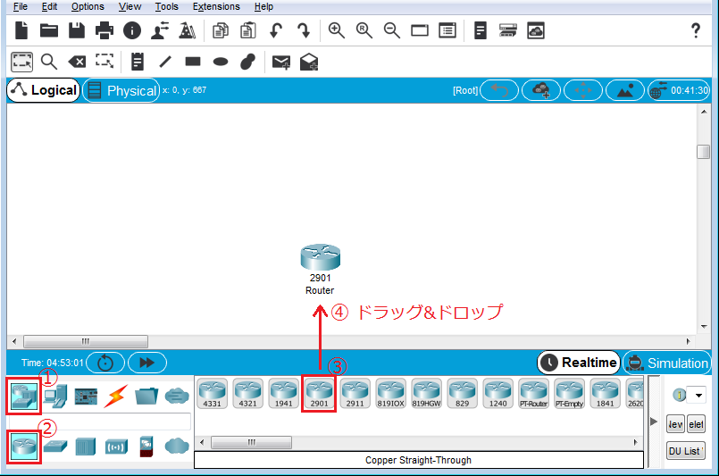Select the Draw Ellipse tool
The height and width of the screenshot is (476, 719).
pyautogui.click(x=221, y=62)
